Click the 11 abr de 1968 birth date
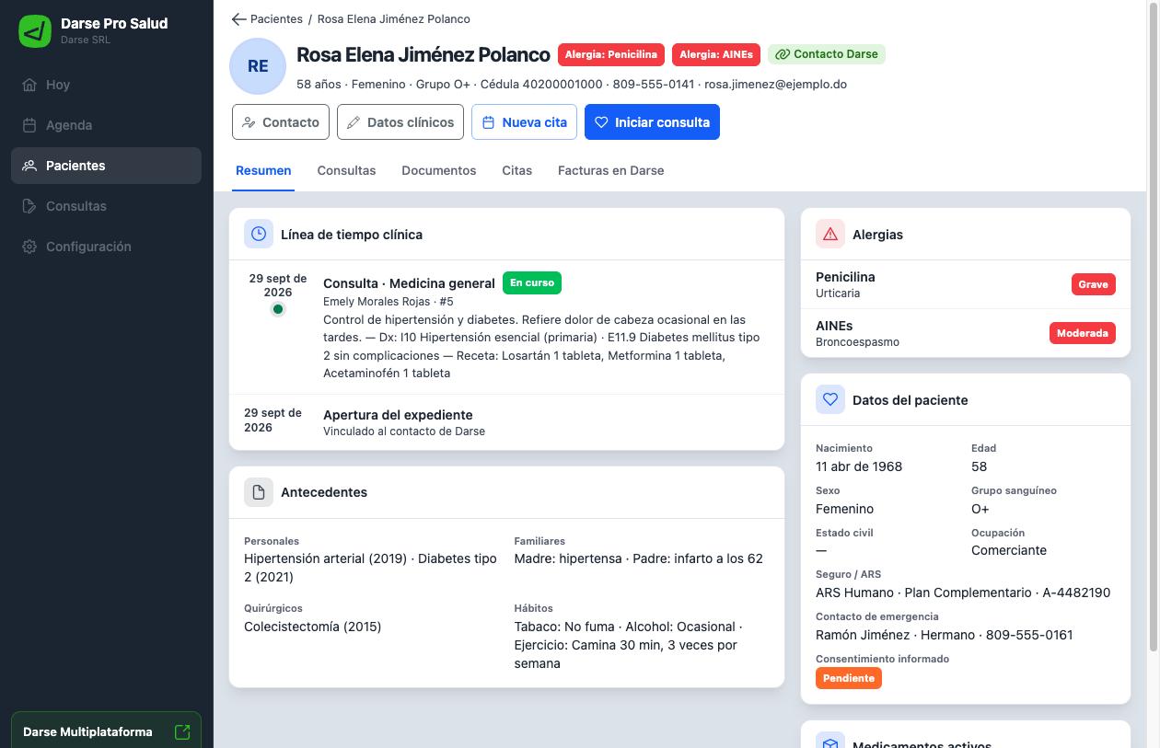The image size is (1160, 748). tap(859, 466)
